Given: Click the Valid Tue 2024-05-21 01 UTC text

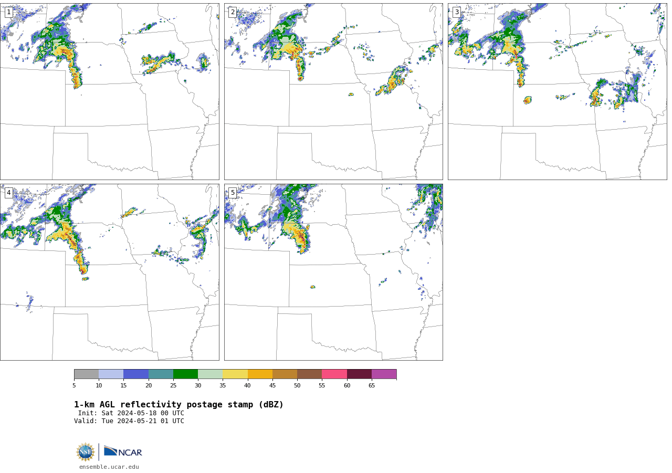Looking at the screenshot, I should [129, 421].
